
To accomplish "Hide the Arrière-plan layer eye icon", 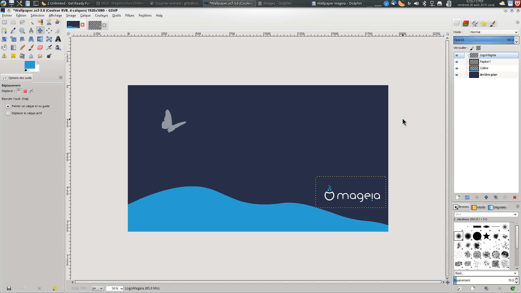I will point(457,75).
